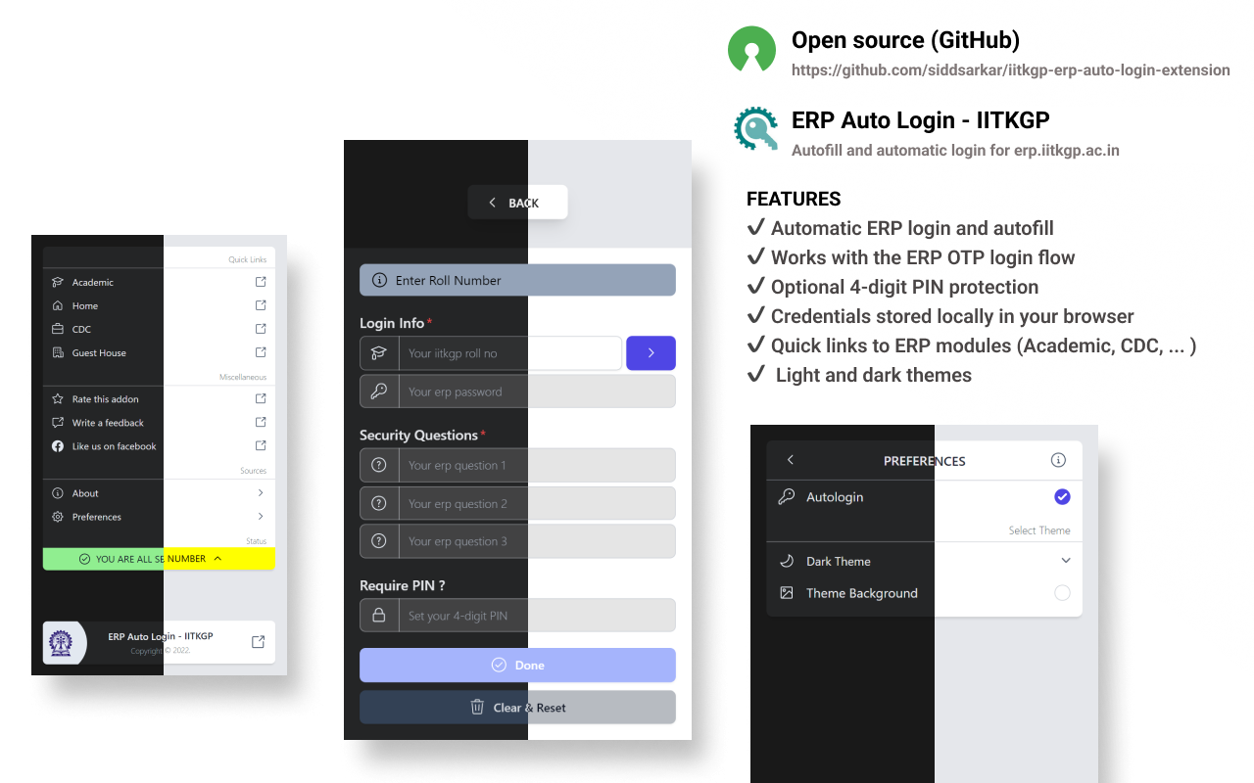The height and width of the screenshot is (783, 1254).
Task: Click external link icon beside Like us on facebook
Action: (x=261, y=446)
